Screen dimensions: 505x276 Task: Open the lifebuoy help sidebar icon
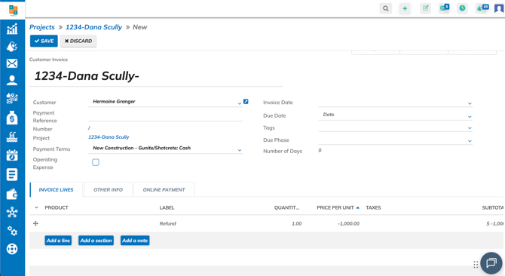[12, 249]
